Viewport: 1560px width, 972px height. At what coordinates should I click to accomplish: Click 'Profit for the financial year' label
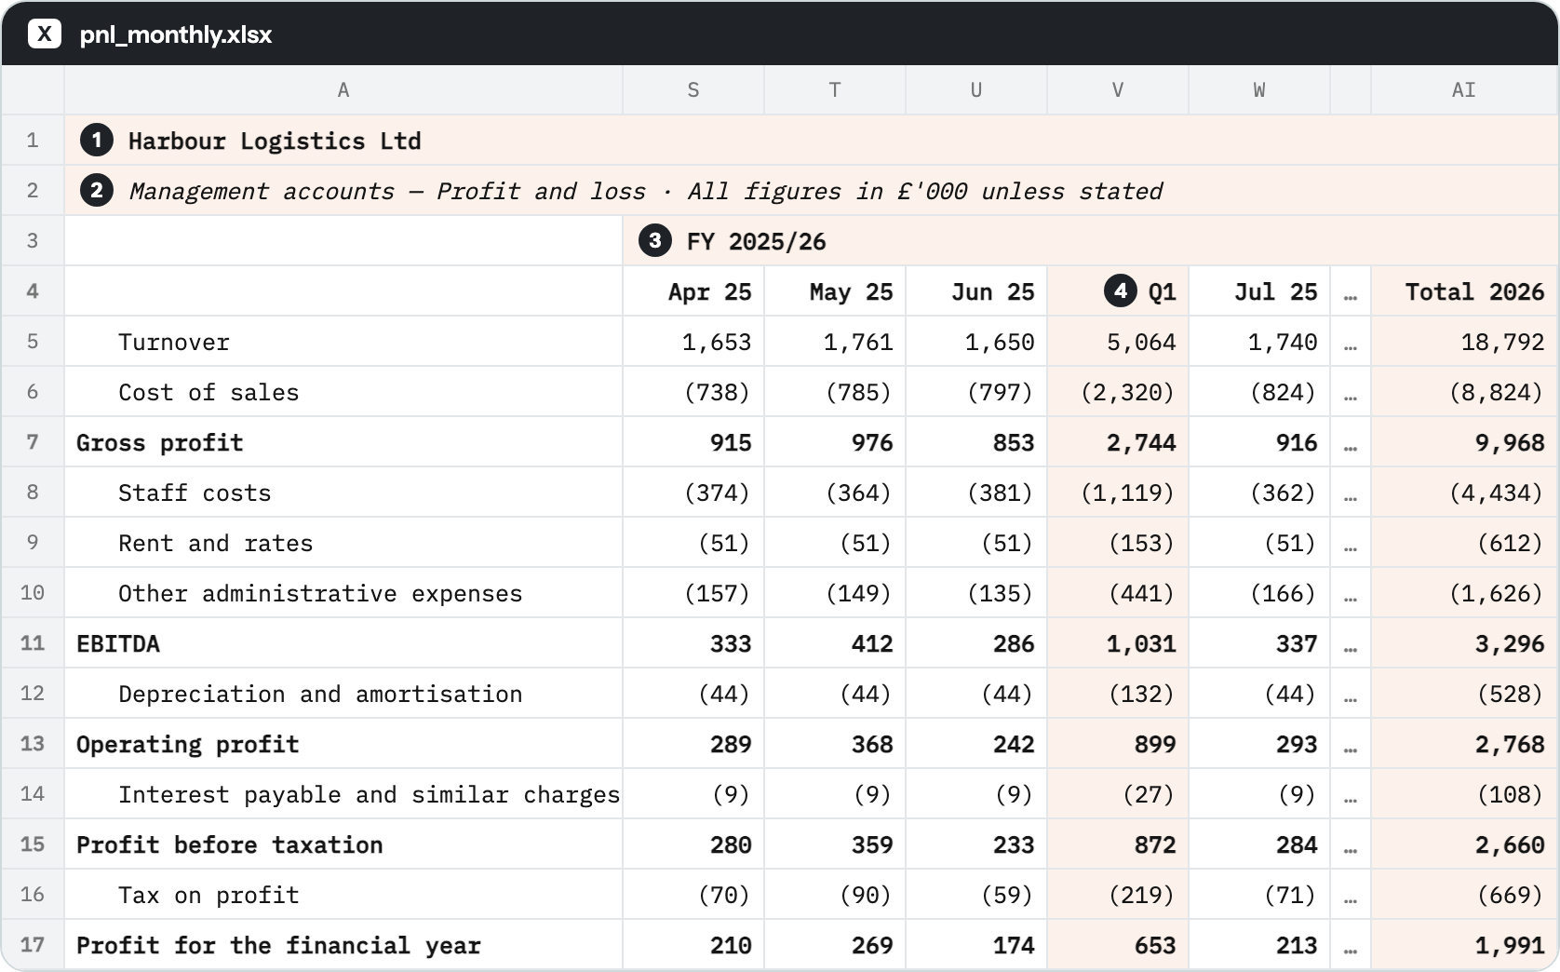(x=278, y=946)
